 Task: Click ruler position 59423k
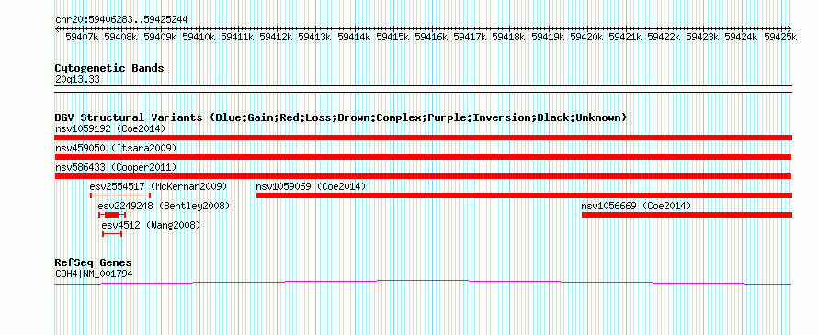pos(703,37)
